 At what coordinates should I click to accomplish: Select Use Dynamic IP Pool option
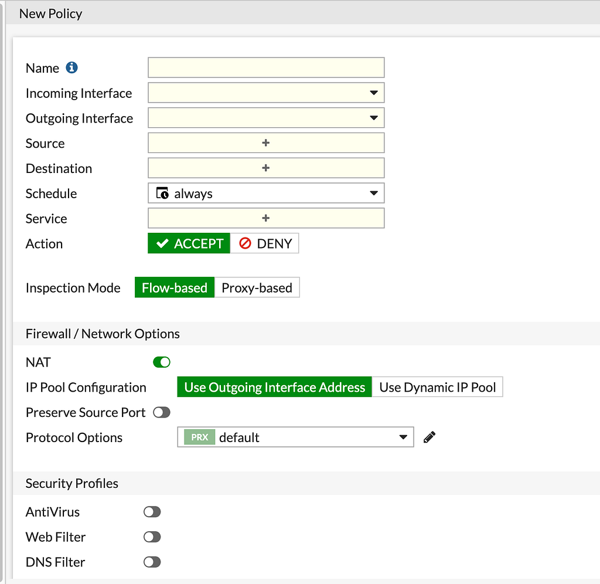pyautogui.click(x=437, y=387)
